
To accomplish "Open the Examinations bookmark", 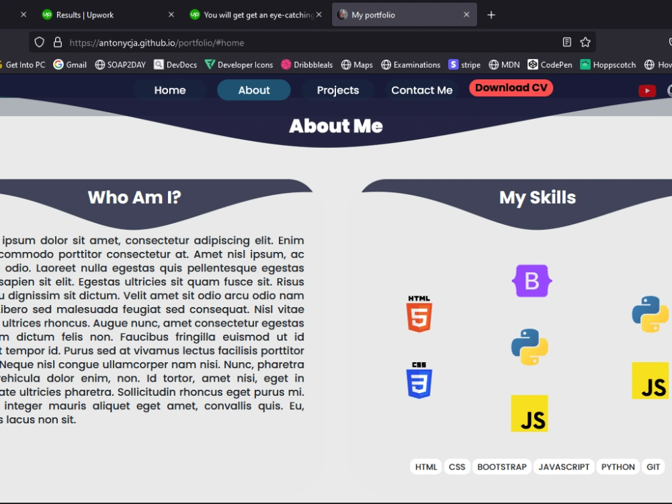I will coord(411,65).
